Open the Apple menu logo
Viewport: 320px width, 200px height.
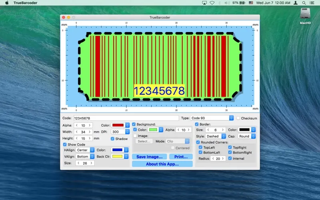7,3
